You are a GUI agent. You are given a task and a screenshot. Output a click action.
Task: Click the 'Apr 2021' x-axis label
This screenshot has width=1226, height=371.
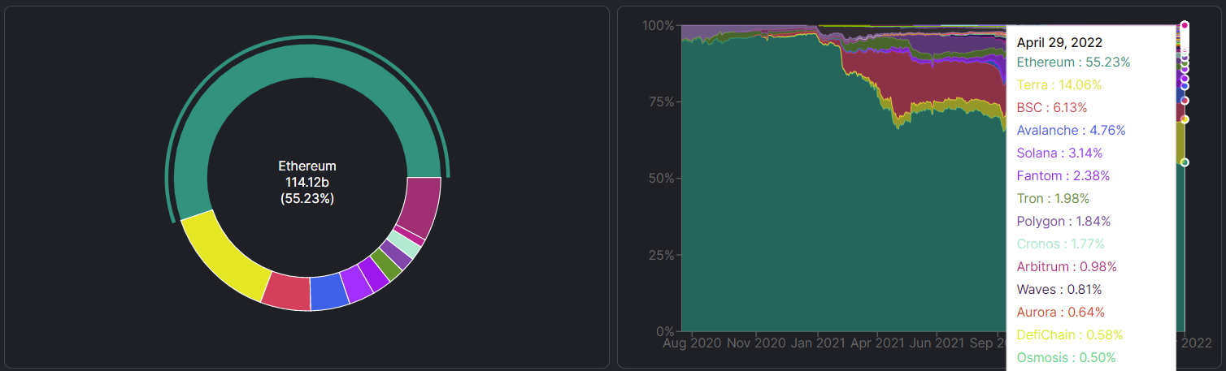(x=877, y=343)
